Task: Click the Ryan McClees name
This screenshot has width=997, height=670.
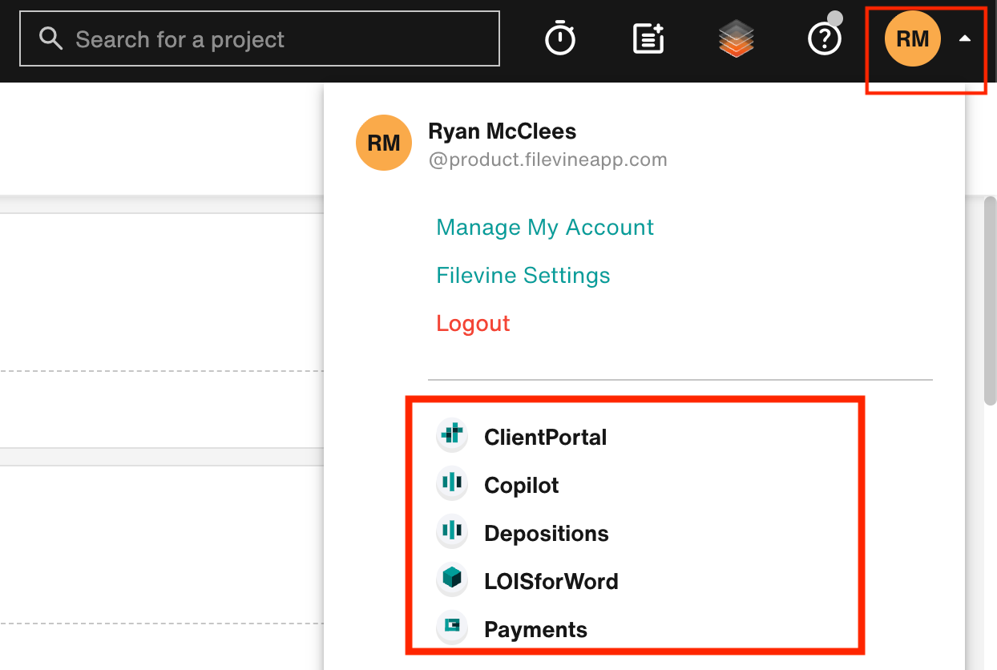Action: [x=503, y=131]
